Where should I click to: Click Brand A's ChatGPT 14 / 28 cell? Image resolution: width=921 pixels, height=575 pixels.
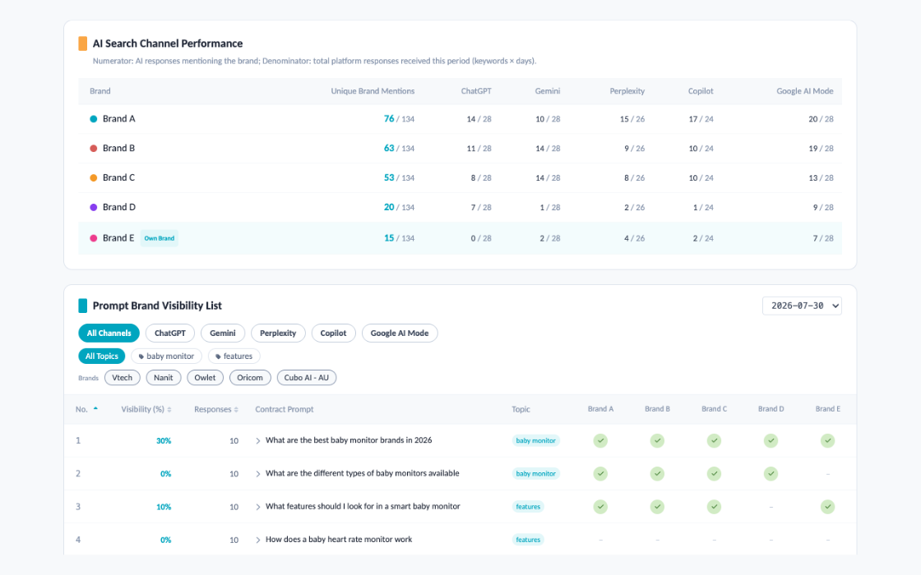point(479,119)
